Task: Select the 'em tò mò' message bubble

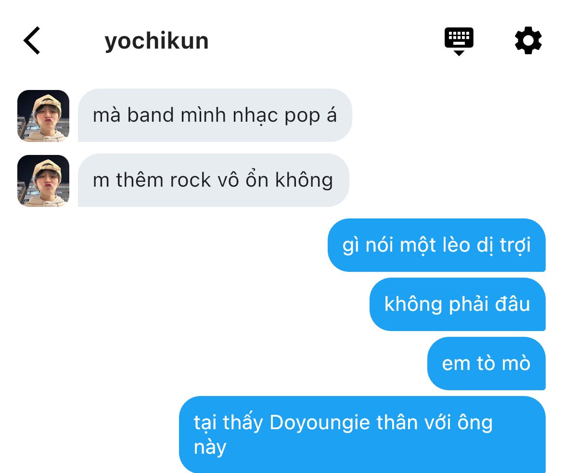Action: [x=486, y=363]
